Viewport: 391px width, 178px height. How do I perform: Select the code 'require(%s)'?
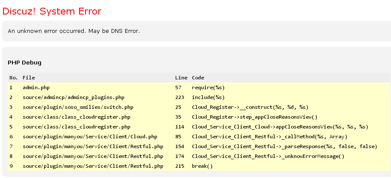(x=209, y=88)
